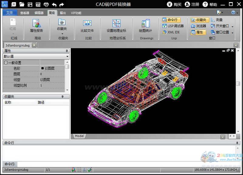Open the LISP 调试器 debugger
Viewport: 243px width, 175px height.
pos(173,26)
